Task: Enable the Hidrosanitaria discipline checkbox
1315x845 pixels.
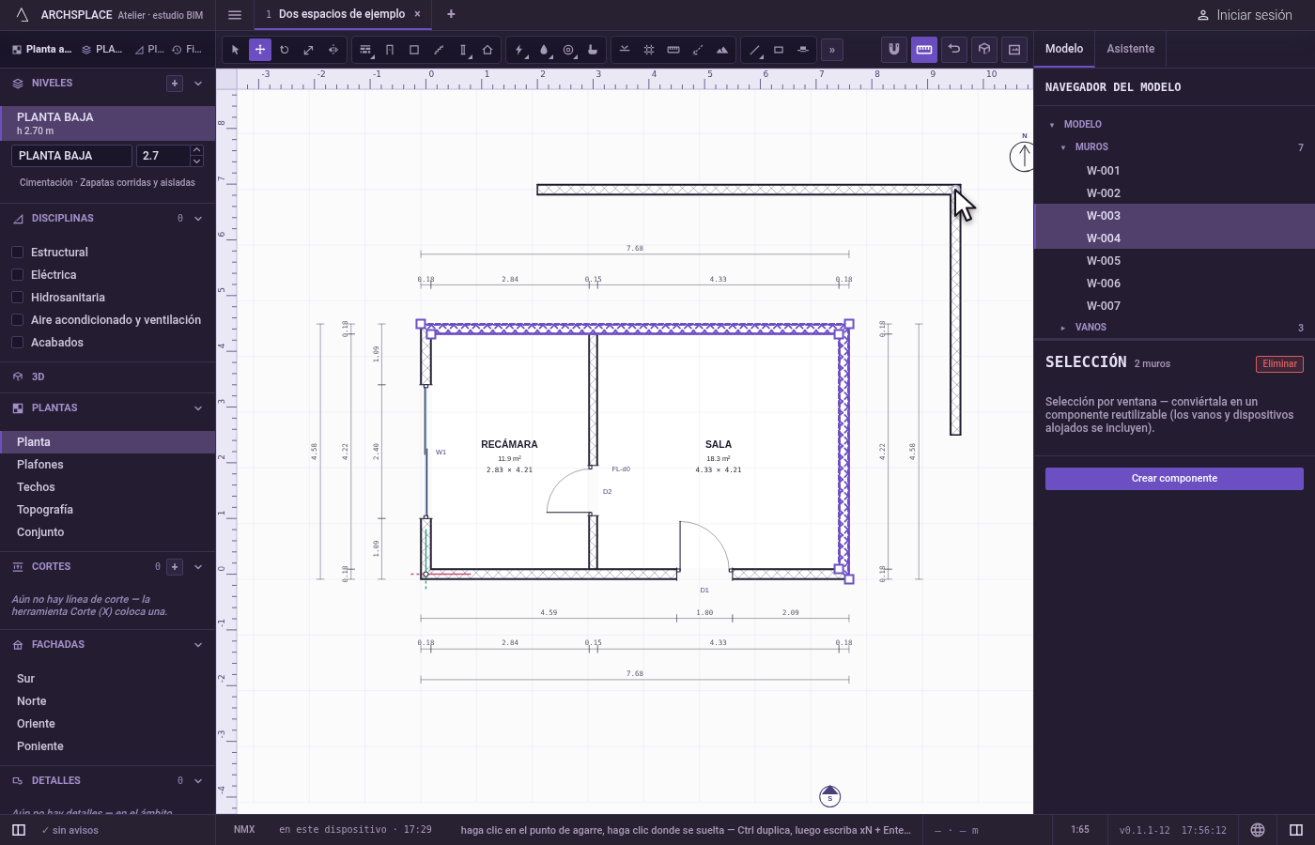Action: (17, 298)
